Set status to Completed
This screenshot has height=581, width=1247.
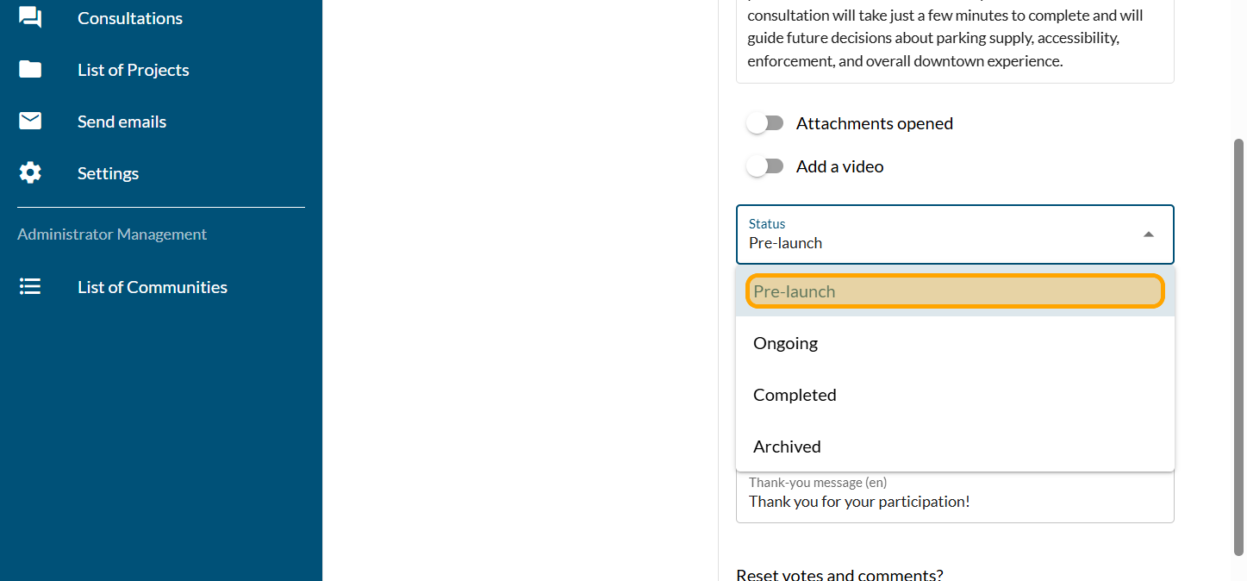click(x=954, y=395)
